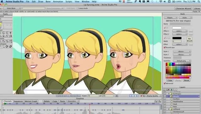The image size is (201, 114).
Task: Toggle the Lasso mode checkbox
Action: (77, 8)
